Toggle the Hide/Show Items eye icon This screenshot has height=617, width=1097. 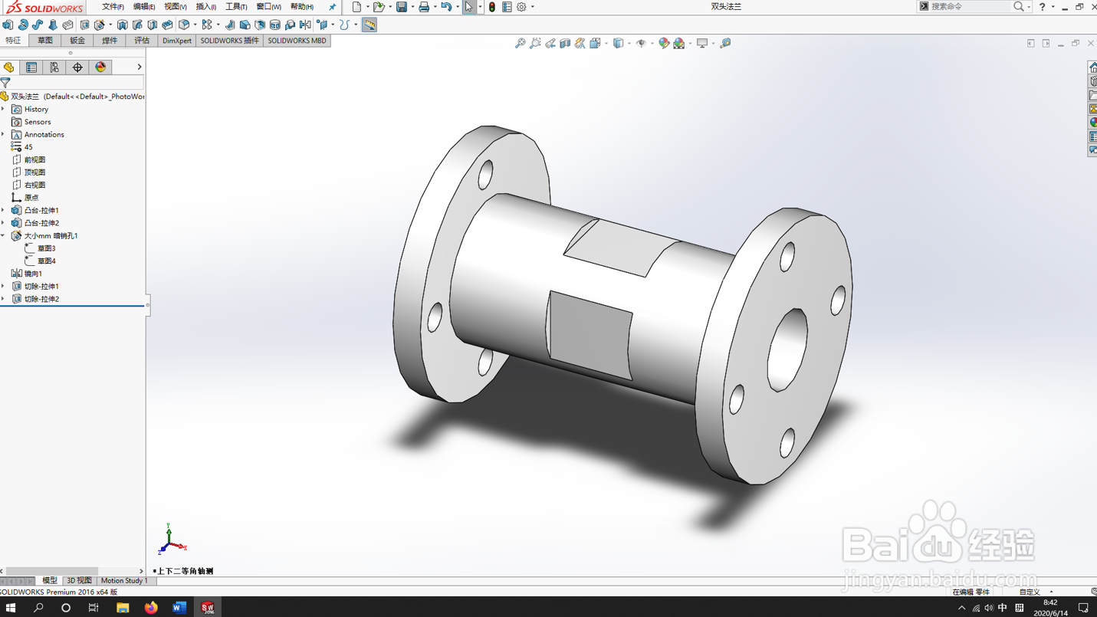(x=641, y=43)
